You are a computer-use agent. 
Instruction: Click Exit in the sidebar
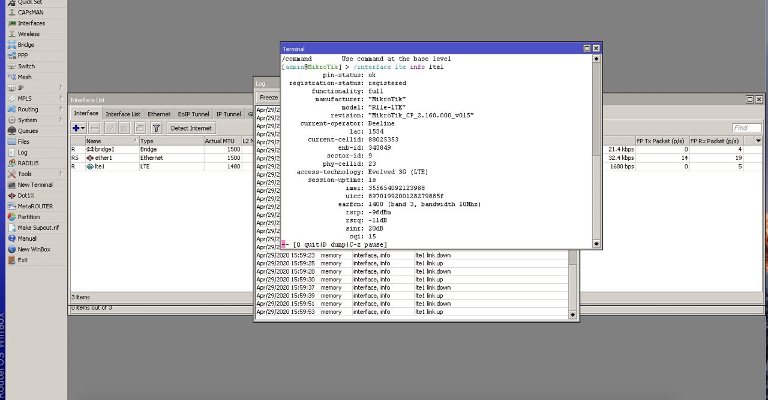pos(23,260)
